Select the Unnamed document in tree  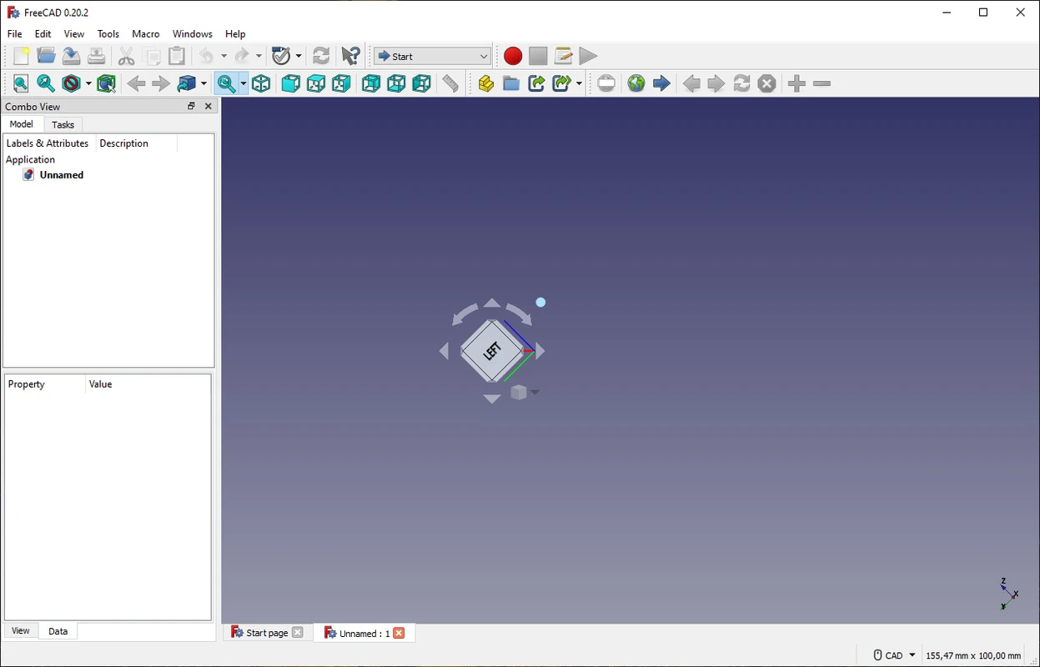pos(62,175)
